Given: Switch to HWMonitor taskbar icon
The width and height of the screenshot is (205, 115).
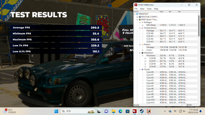Looking at the screenshot, I should pos(134,111).
